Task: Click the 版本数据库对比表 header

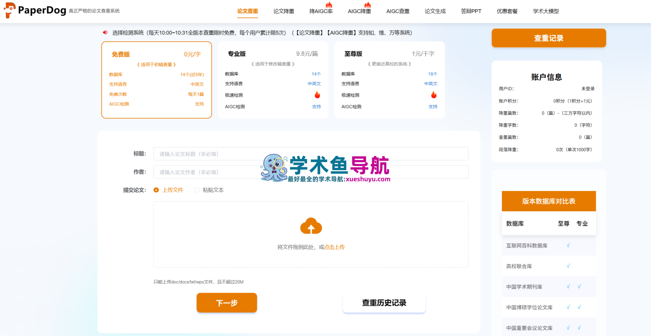Action: click(x=549, y=201)
